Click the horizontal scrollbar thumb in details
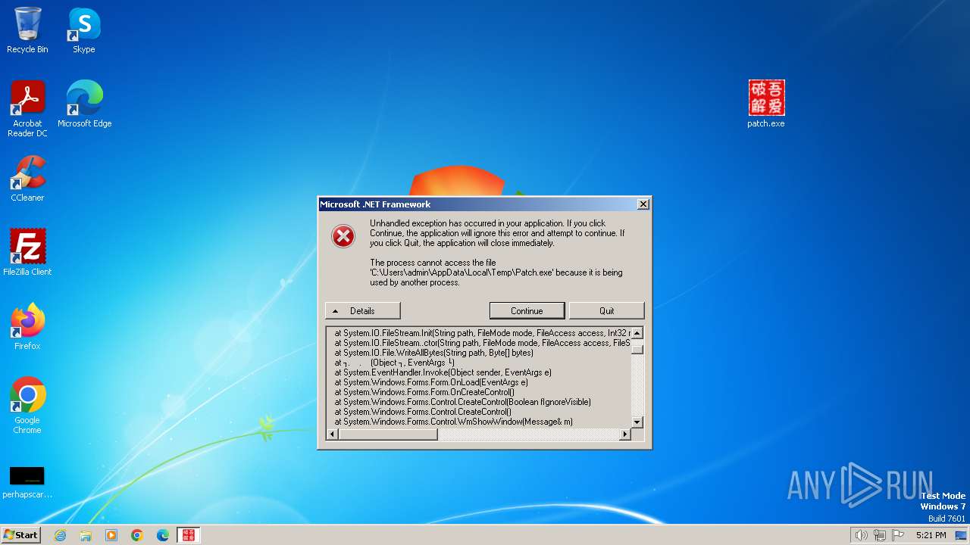Screen dimensions: 970x545 (388, 434)
